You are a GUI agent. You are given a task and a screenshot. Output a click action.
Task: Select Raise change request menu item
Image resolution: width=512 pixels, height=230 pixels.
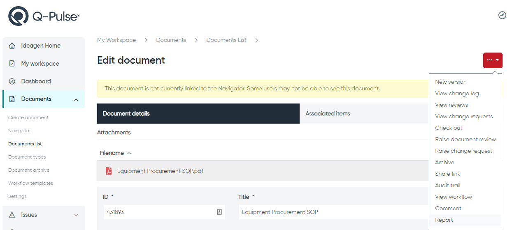tap(463, 151)
